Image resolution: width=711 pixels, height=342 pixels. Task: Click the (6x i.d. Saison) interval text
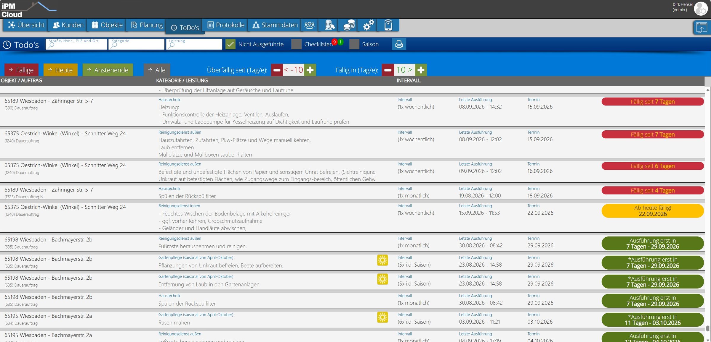tap(414, 322)
